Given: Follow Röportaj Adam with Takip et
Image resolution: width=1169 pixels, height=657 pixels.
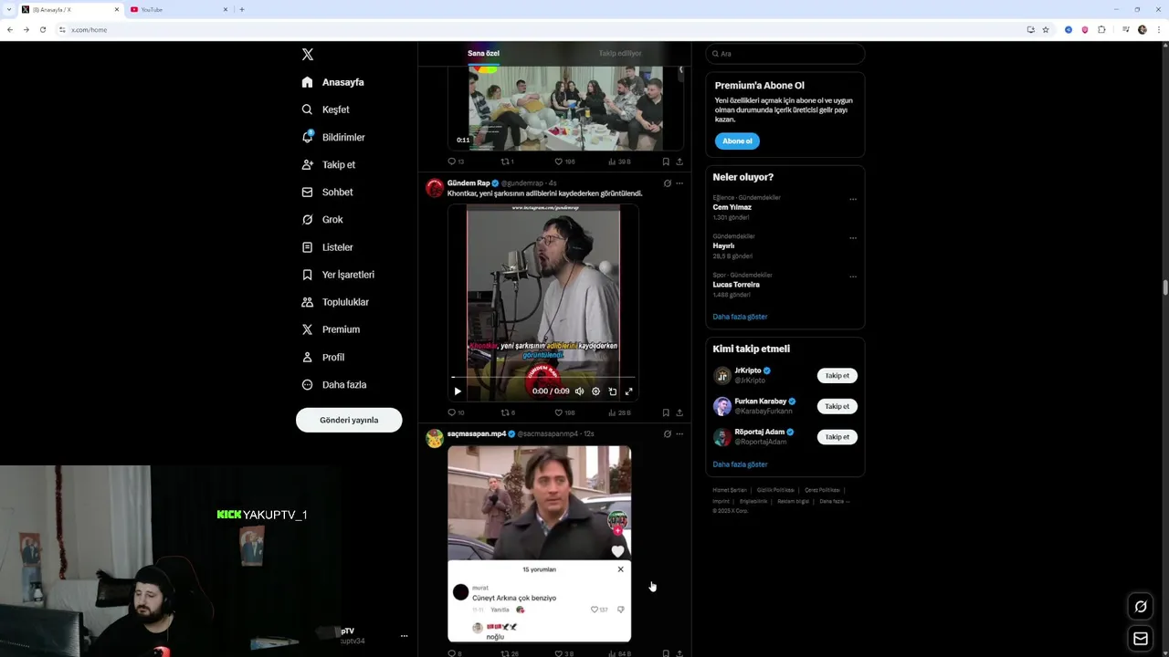Looking at the screenshot, I should tap(837, 437).
